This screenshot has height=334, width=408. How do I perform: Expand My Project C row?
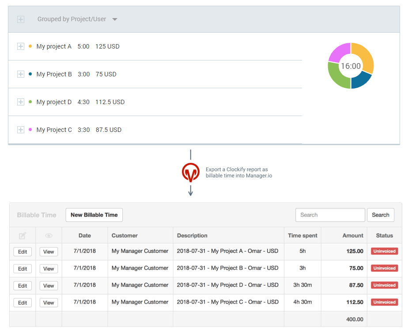(21, 130)
